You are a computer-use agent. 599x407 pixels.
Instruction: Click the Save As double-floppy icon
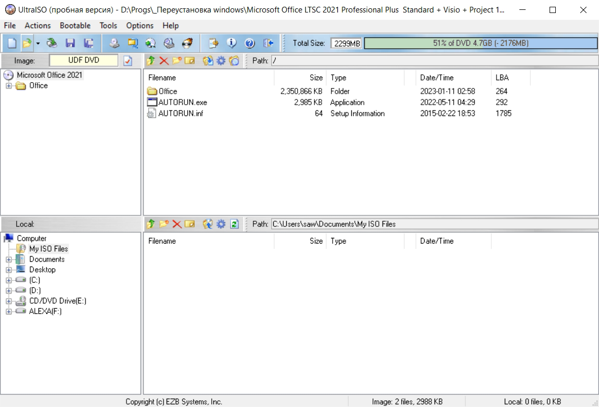point(88,43)
